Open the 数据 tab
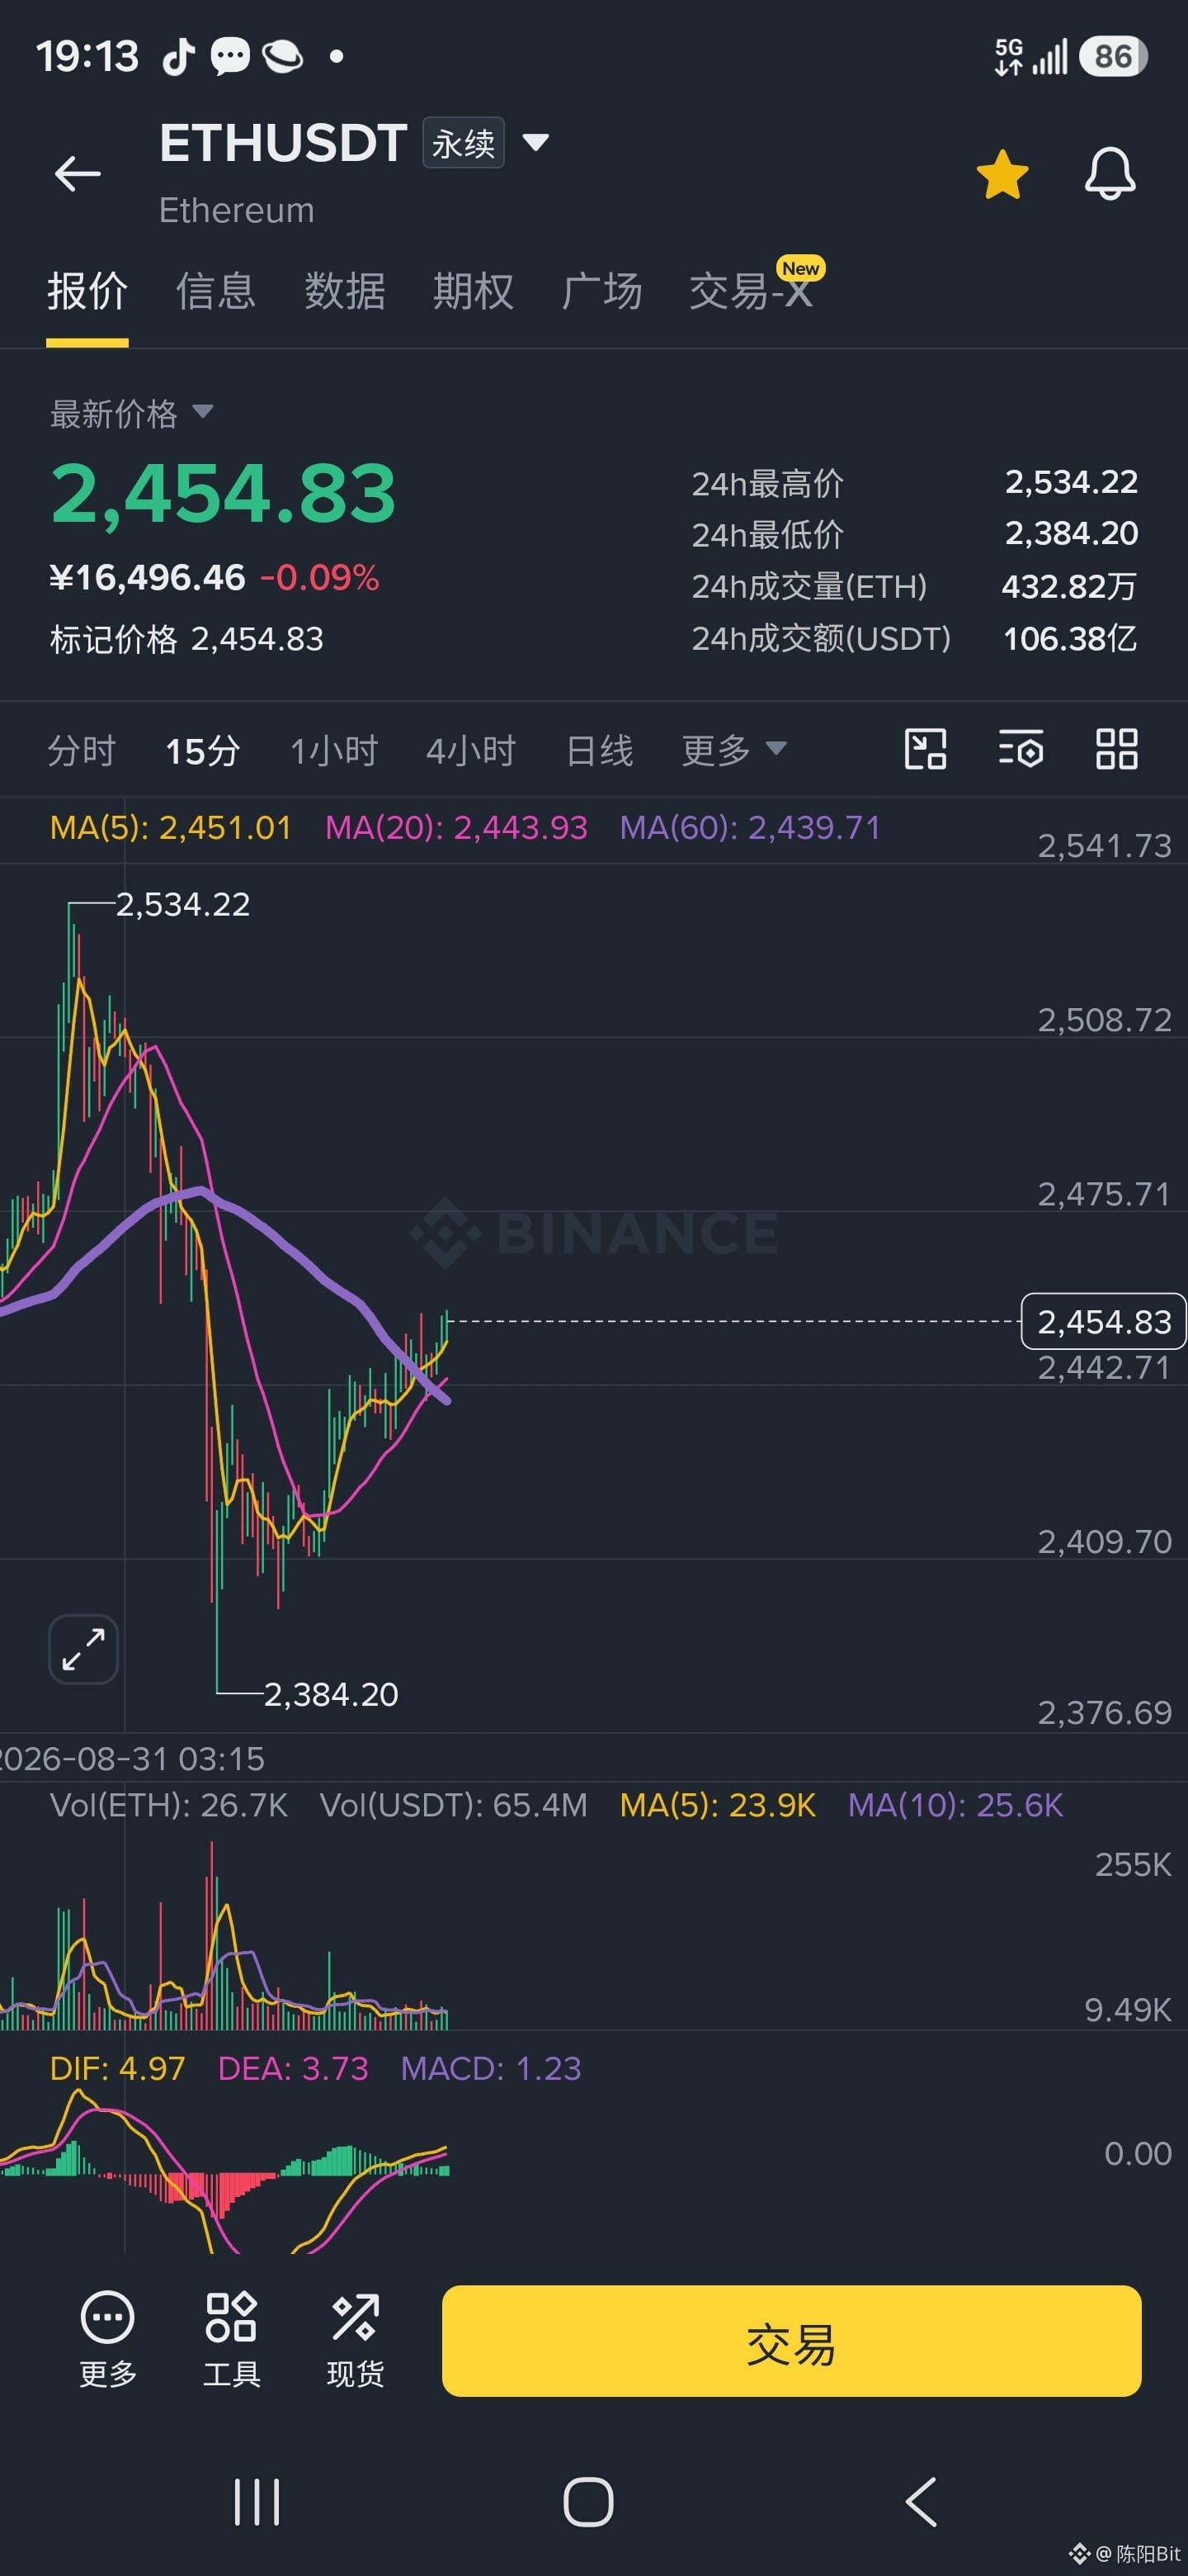 345,291
